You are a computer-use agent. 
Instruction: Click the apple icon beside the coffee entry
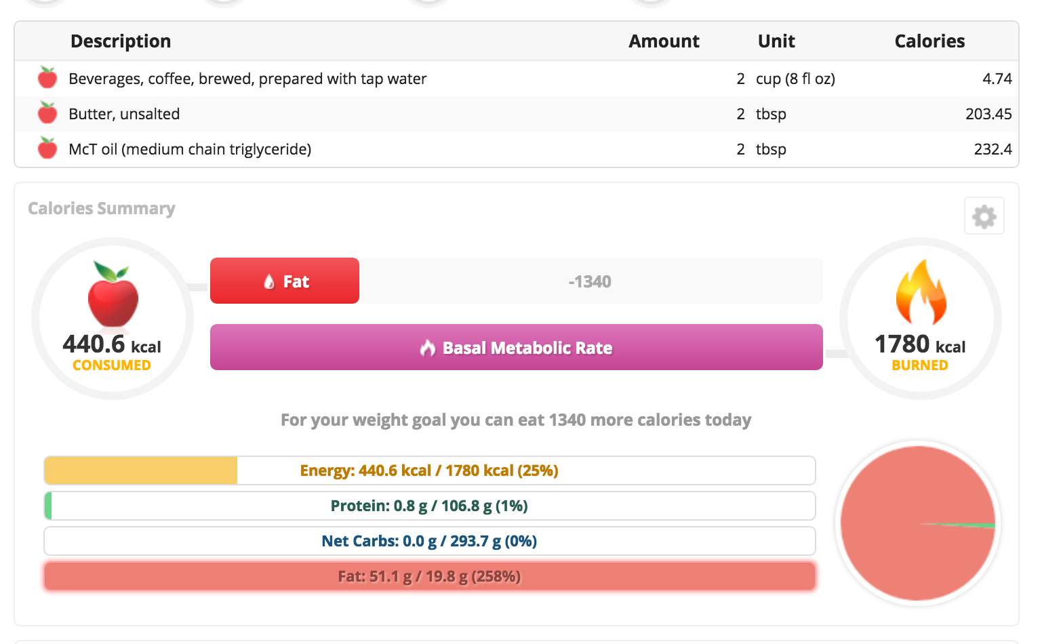[x=47, y=78]
